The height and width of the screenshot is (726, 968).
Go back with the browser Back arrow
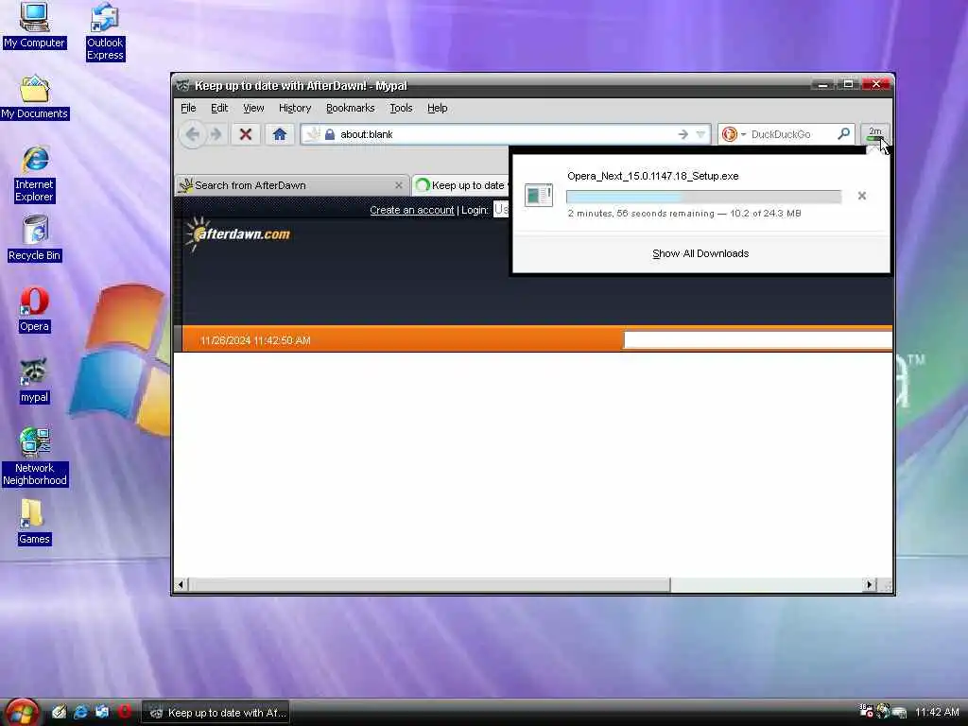(x=193, y=134)
